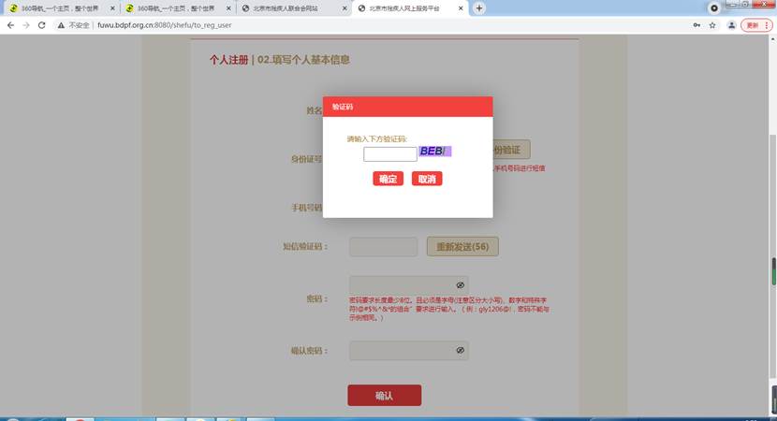Click the identity verification button behind dialog
This screenshot has height=421, width=777.
click(x=511, y=150)
